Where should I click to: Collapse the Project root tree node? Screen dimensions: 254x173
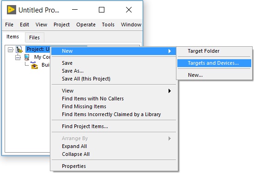pos(10,49)
